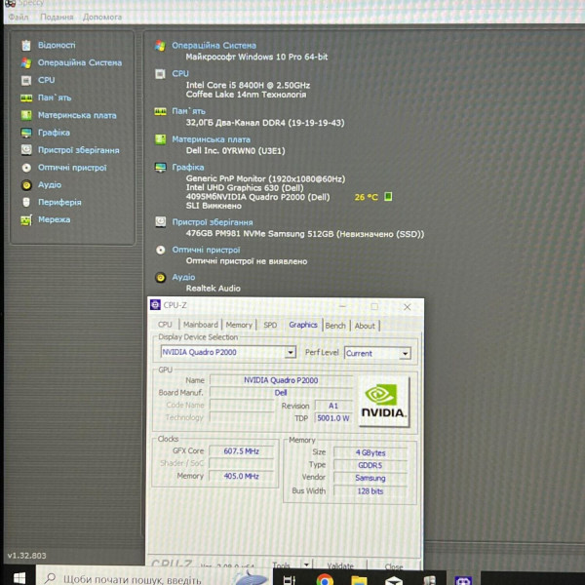585x585 pixels.
Task: Click the Realtek Audio text
Action: point(213,288)
